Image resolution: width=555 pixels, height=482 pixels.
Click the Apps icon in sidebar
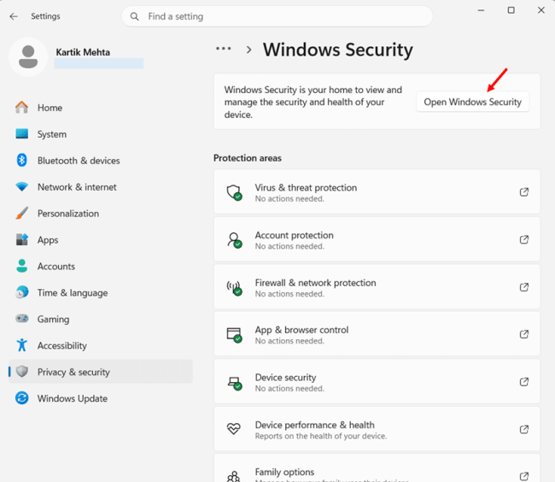[x=21, y=239]
